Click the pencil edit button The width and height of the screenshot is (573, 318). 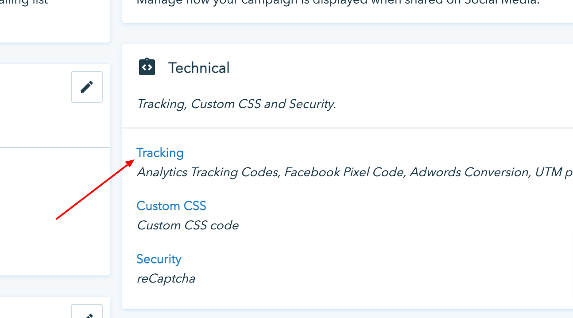[x=87, y=87]
